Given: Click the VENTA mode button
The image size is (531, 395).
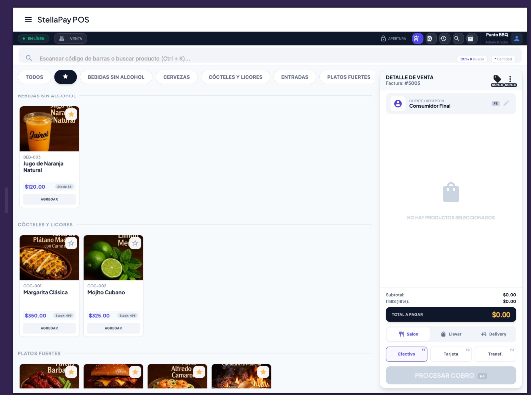Looking at the screenshot, I should pyautogui.click(x=71, y=39).
